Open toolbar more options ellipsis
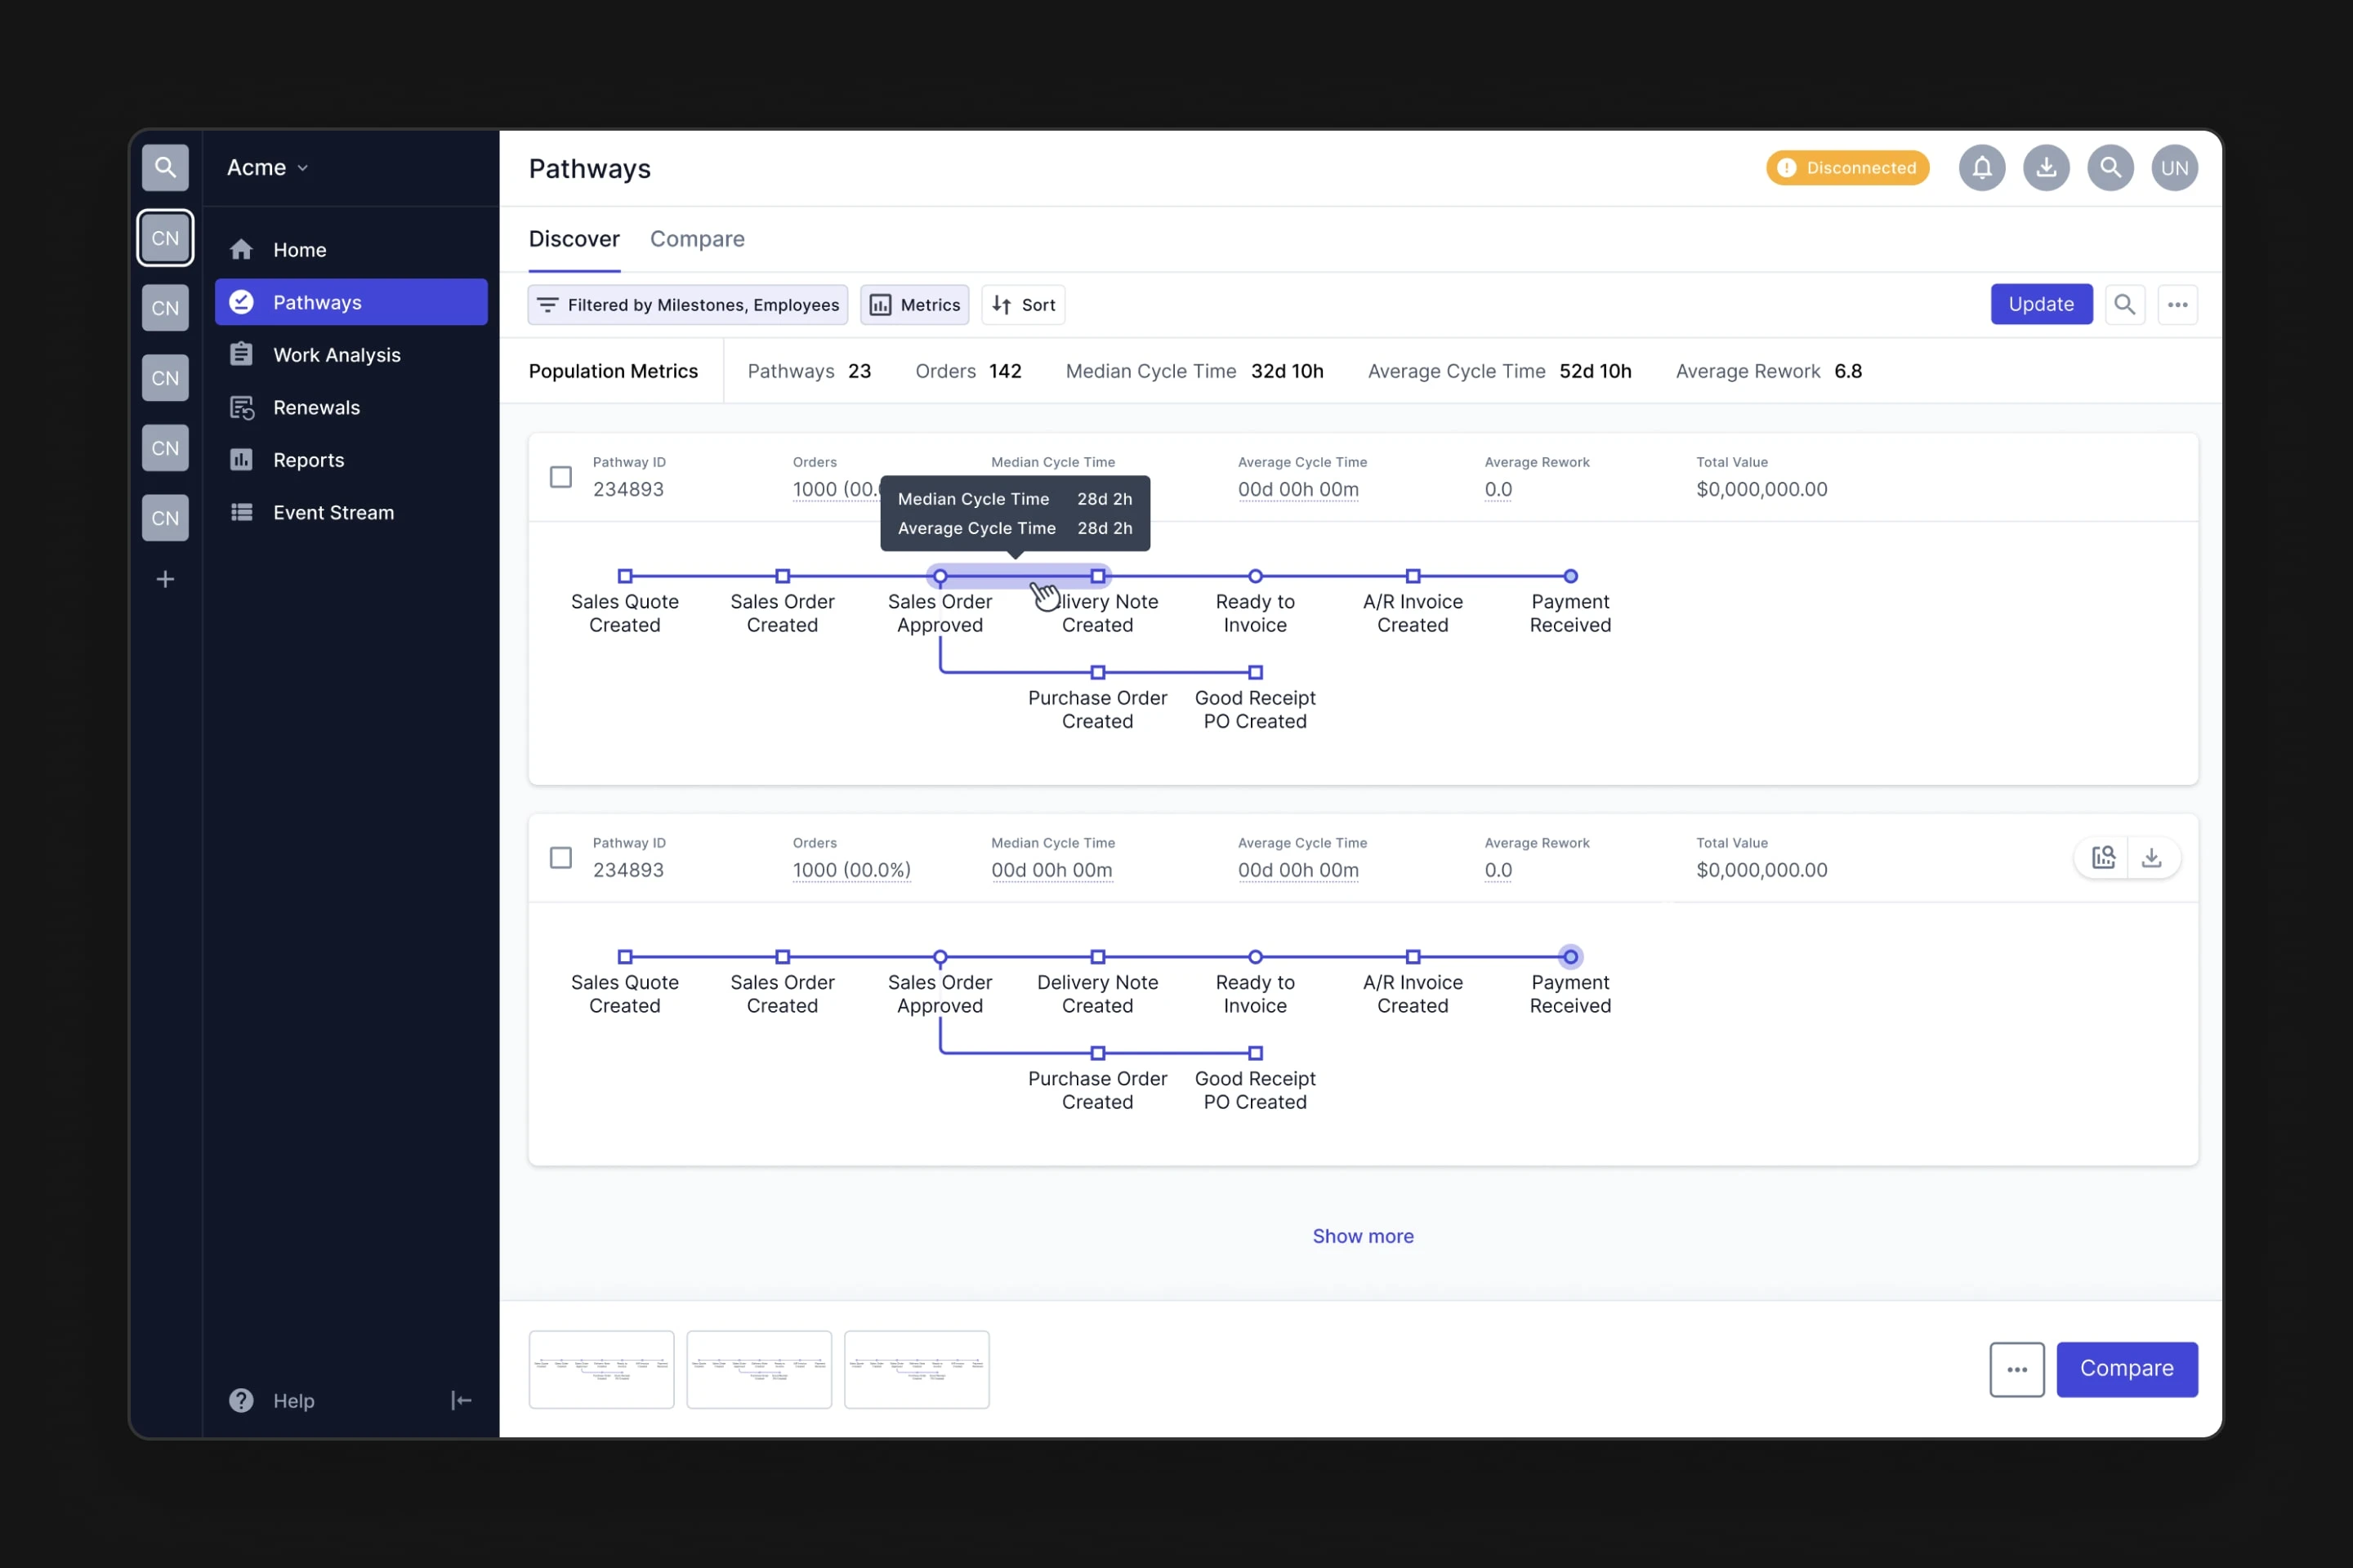2353x1568 pixels. pyautogui.click(x=2177, y=304)
